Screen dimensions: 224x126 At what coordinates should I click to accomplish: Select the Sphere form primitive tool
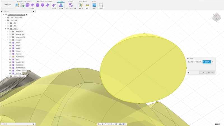[43, 5]
